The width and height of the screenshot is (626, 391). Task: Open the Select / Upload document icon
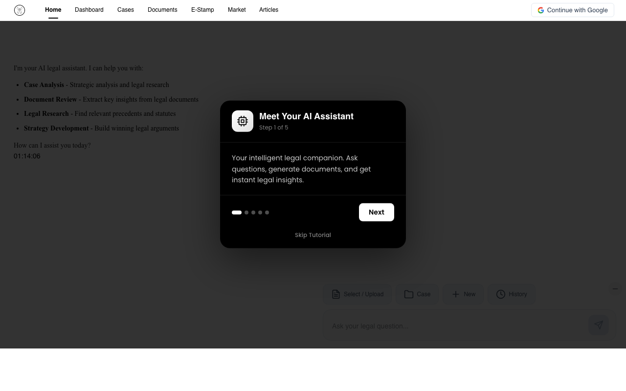(x=336, y=294)
